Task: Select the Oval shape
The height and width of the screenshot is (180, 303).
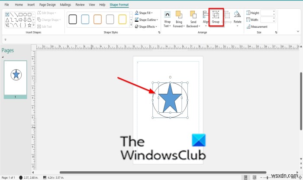Action: click(x=25, y=14)
